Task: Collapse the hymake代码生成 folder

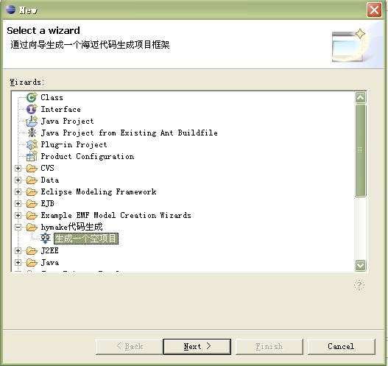Action: 18,227
